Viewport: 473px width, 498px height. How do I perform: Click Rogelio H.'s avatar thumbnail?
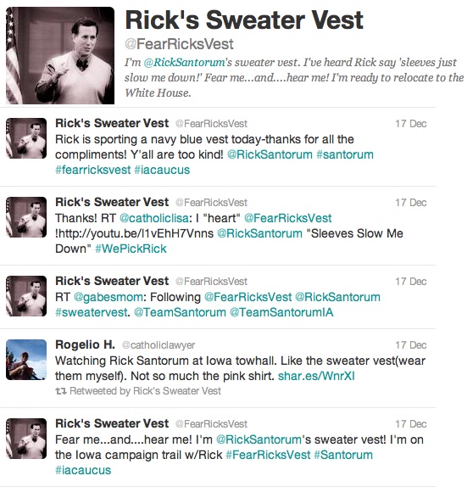coord(26,360)
